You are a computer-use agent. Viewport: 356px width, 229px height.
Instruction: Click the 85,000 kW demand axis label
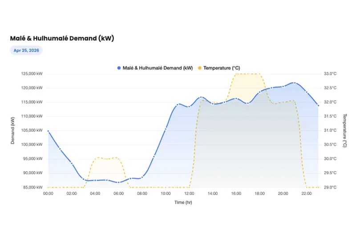pyautogui.click(x=34, y=187)
